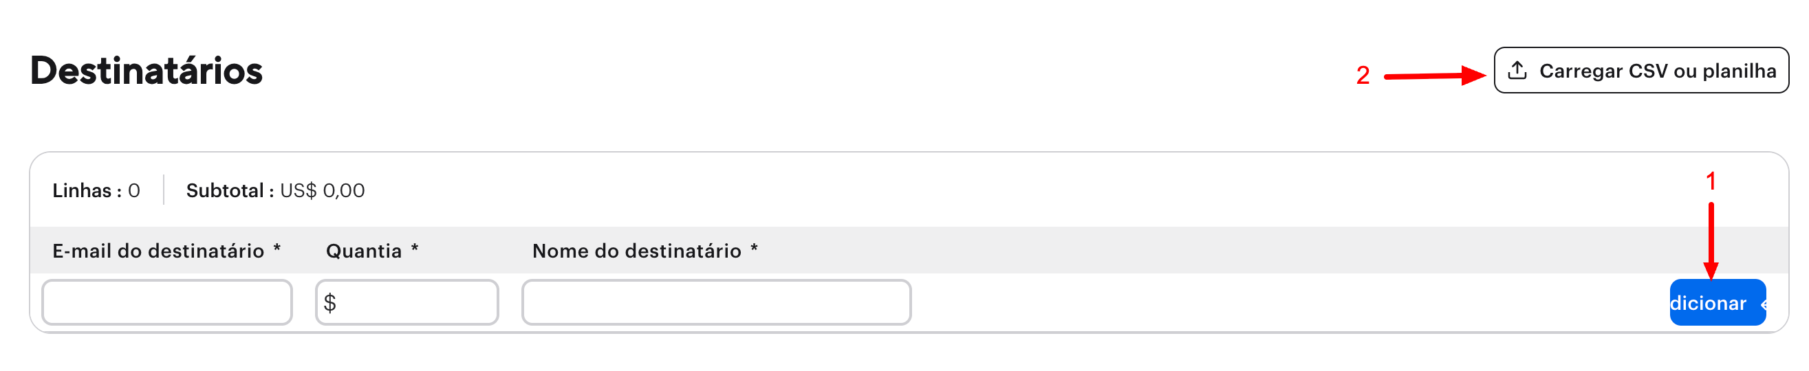Click the asterisk after Nome do destinatário
The image size is (1809, 371).
[x=755, y=249]
